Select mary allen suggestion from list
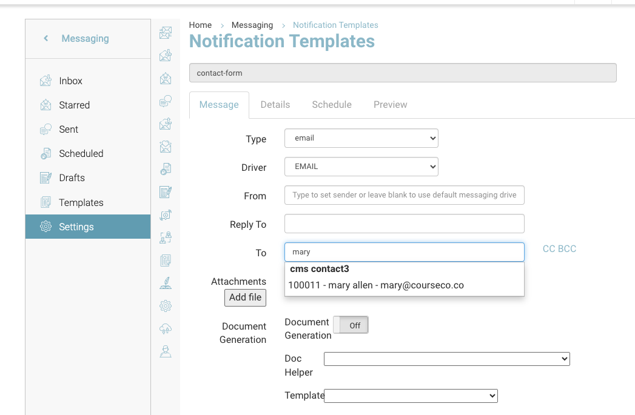Viewport: 635px width, 415px height. [376, 285]
